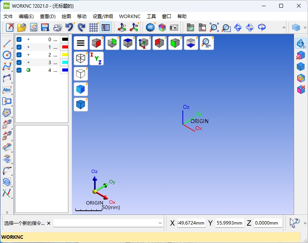Image resolution: width=308 pixels, height=243 pixels.
Task: Click the X beside the command prompt
Action: pyautogui.click(x=49, y=223)
